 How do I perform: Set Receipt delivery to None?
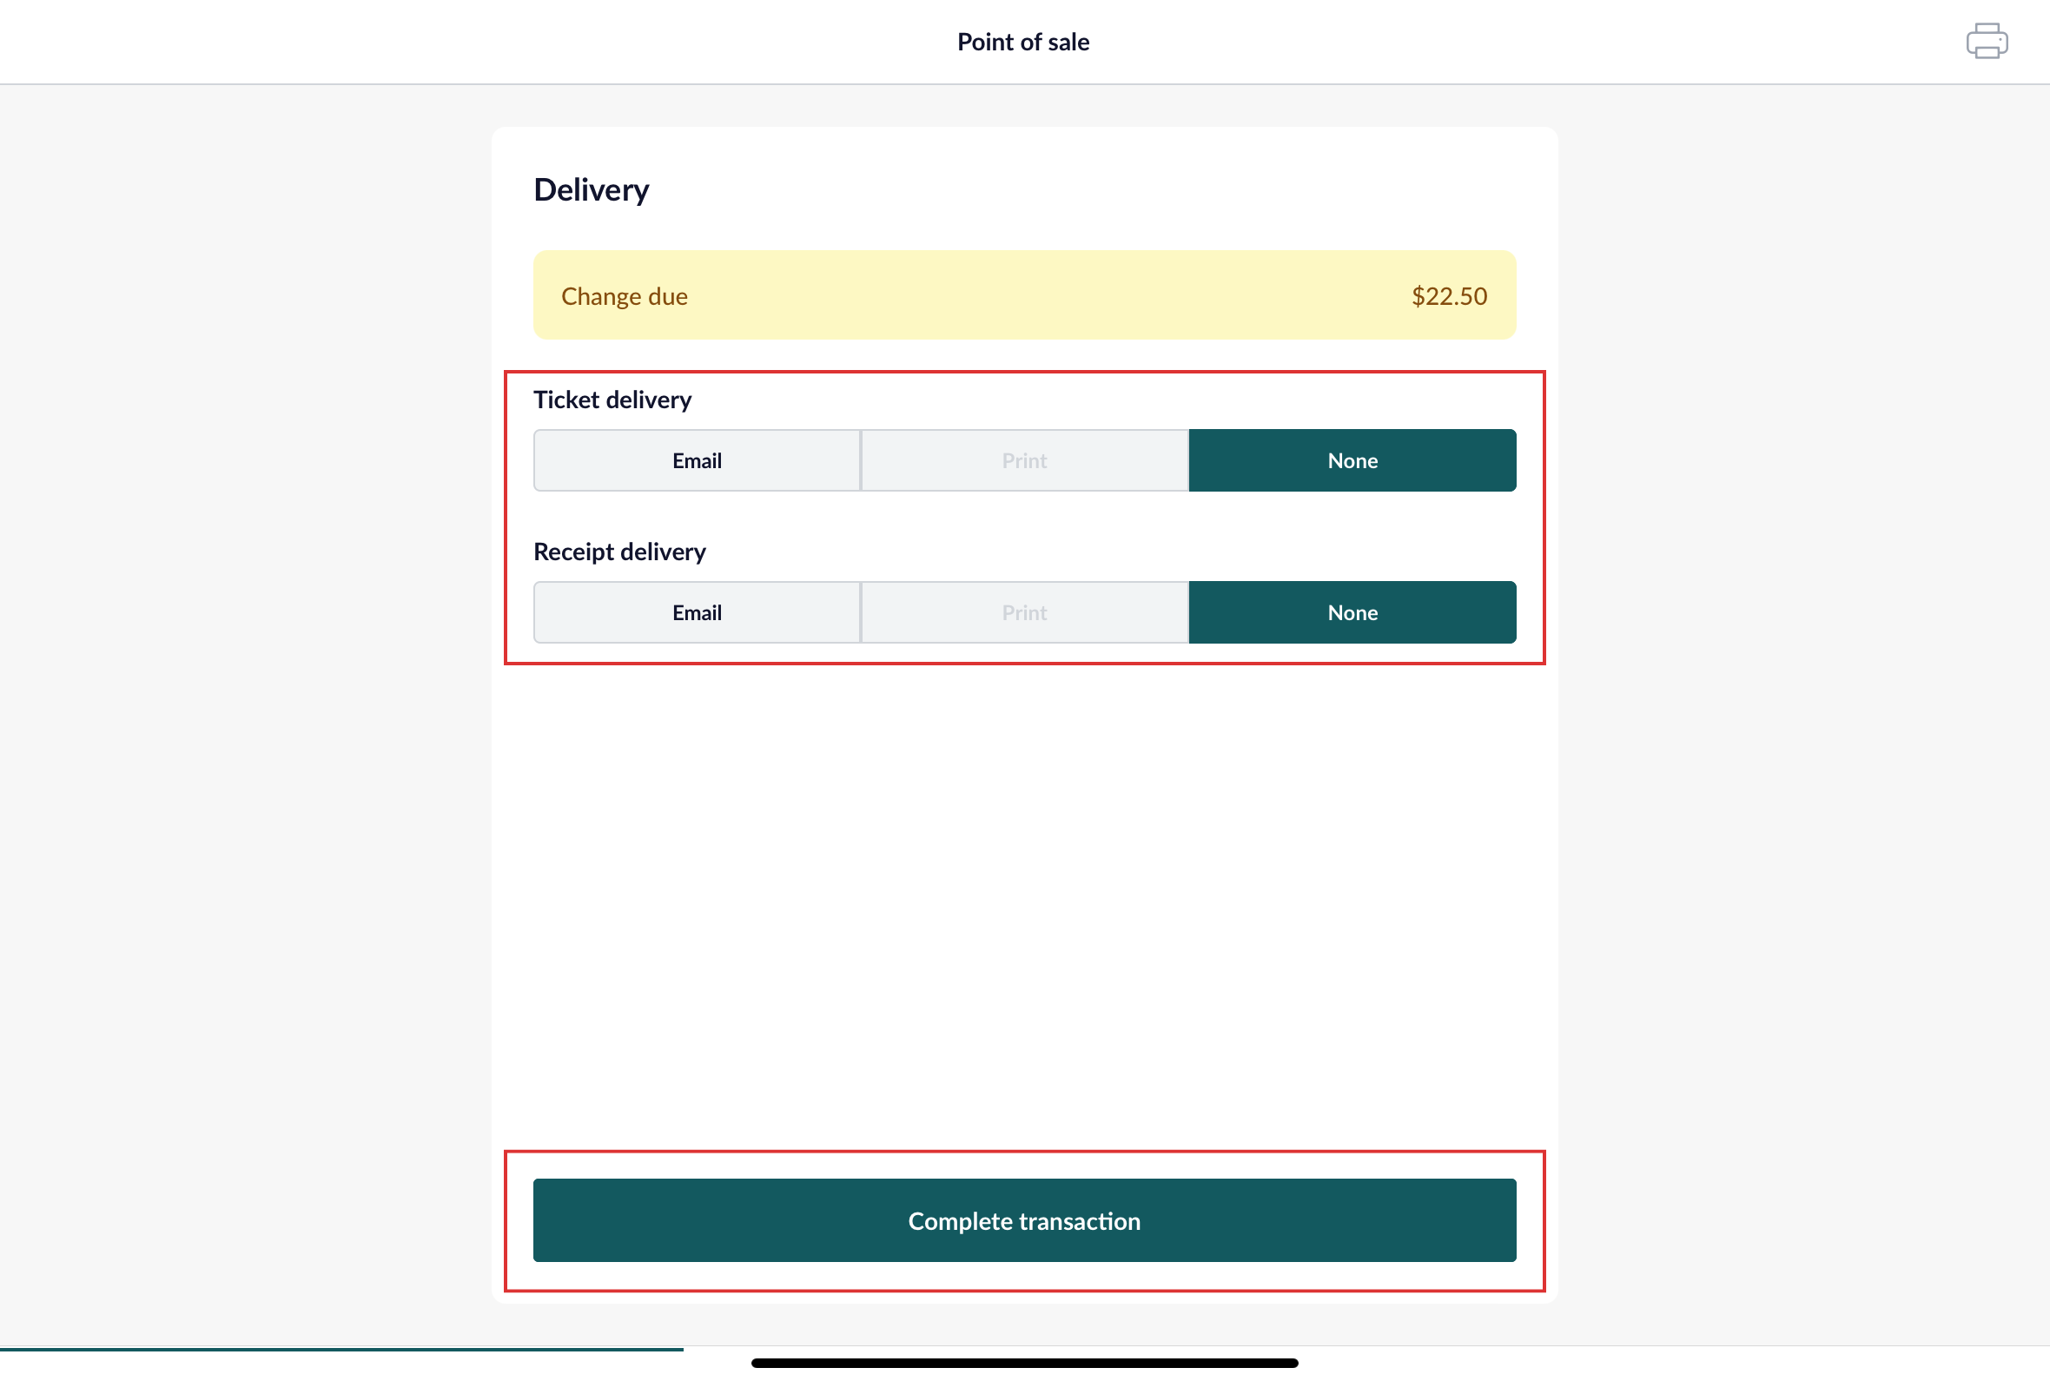[x=1352, y=612]
